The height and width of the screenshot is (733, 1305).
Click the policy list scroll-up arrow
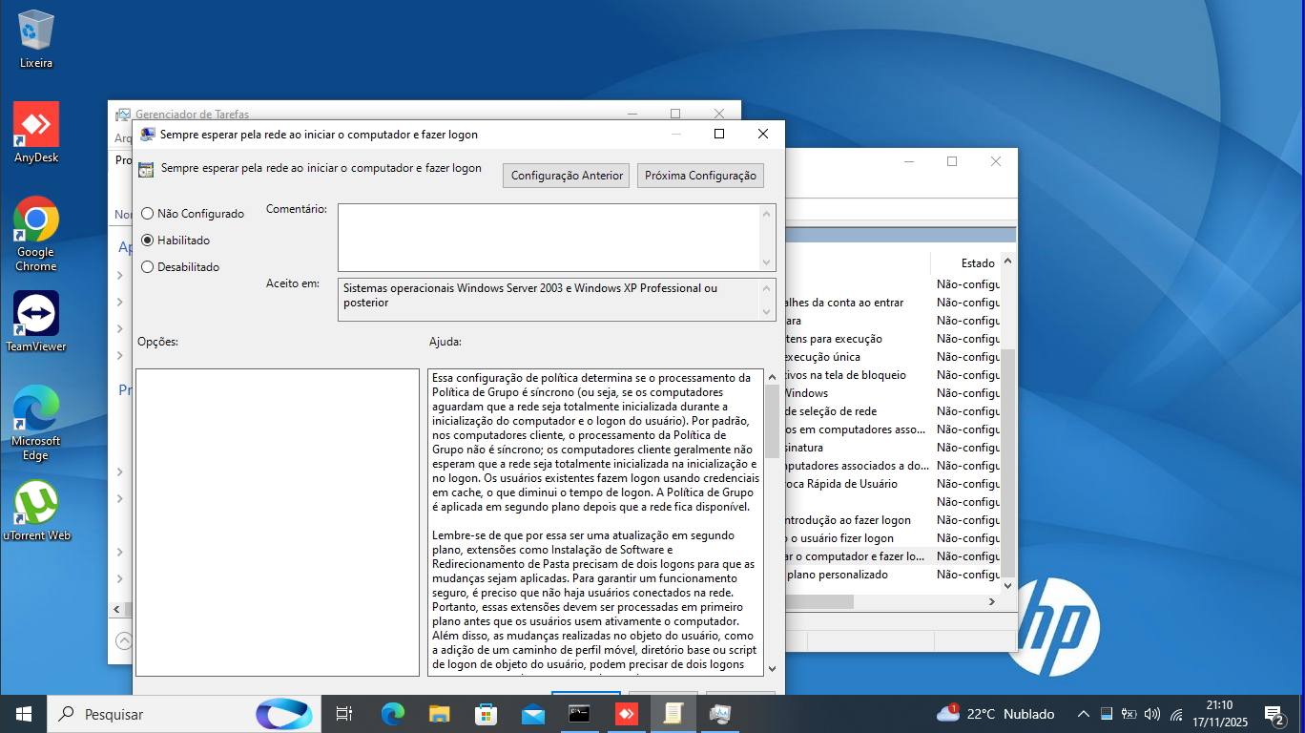pyautogui.click(x=1007, y=262)
